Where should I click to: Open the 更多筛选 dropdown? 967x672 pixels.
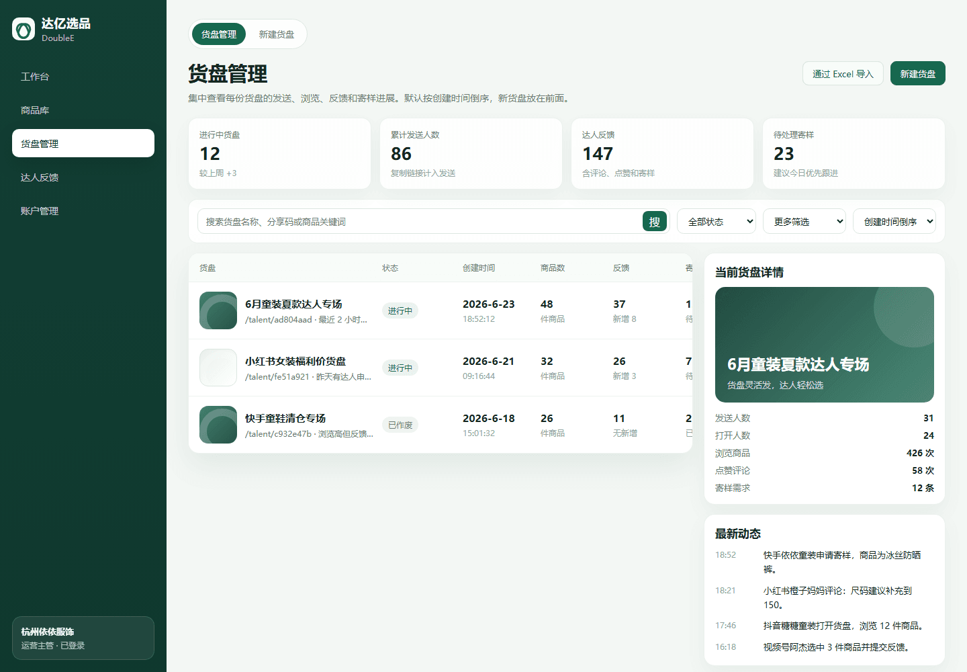[x=804, y=221]
